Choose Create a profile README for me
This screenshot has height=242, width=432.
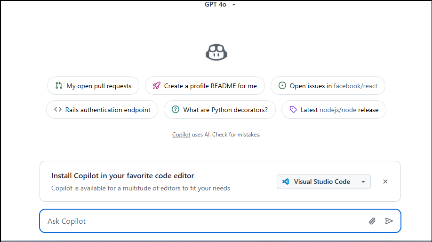click(x=205, y=86)
